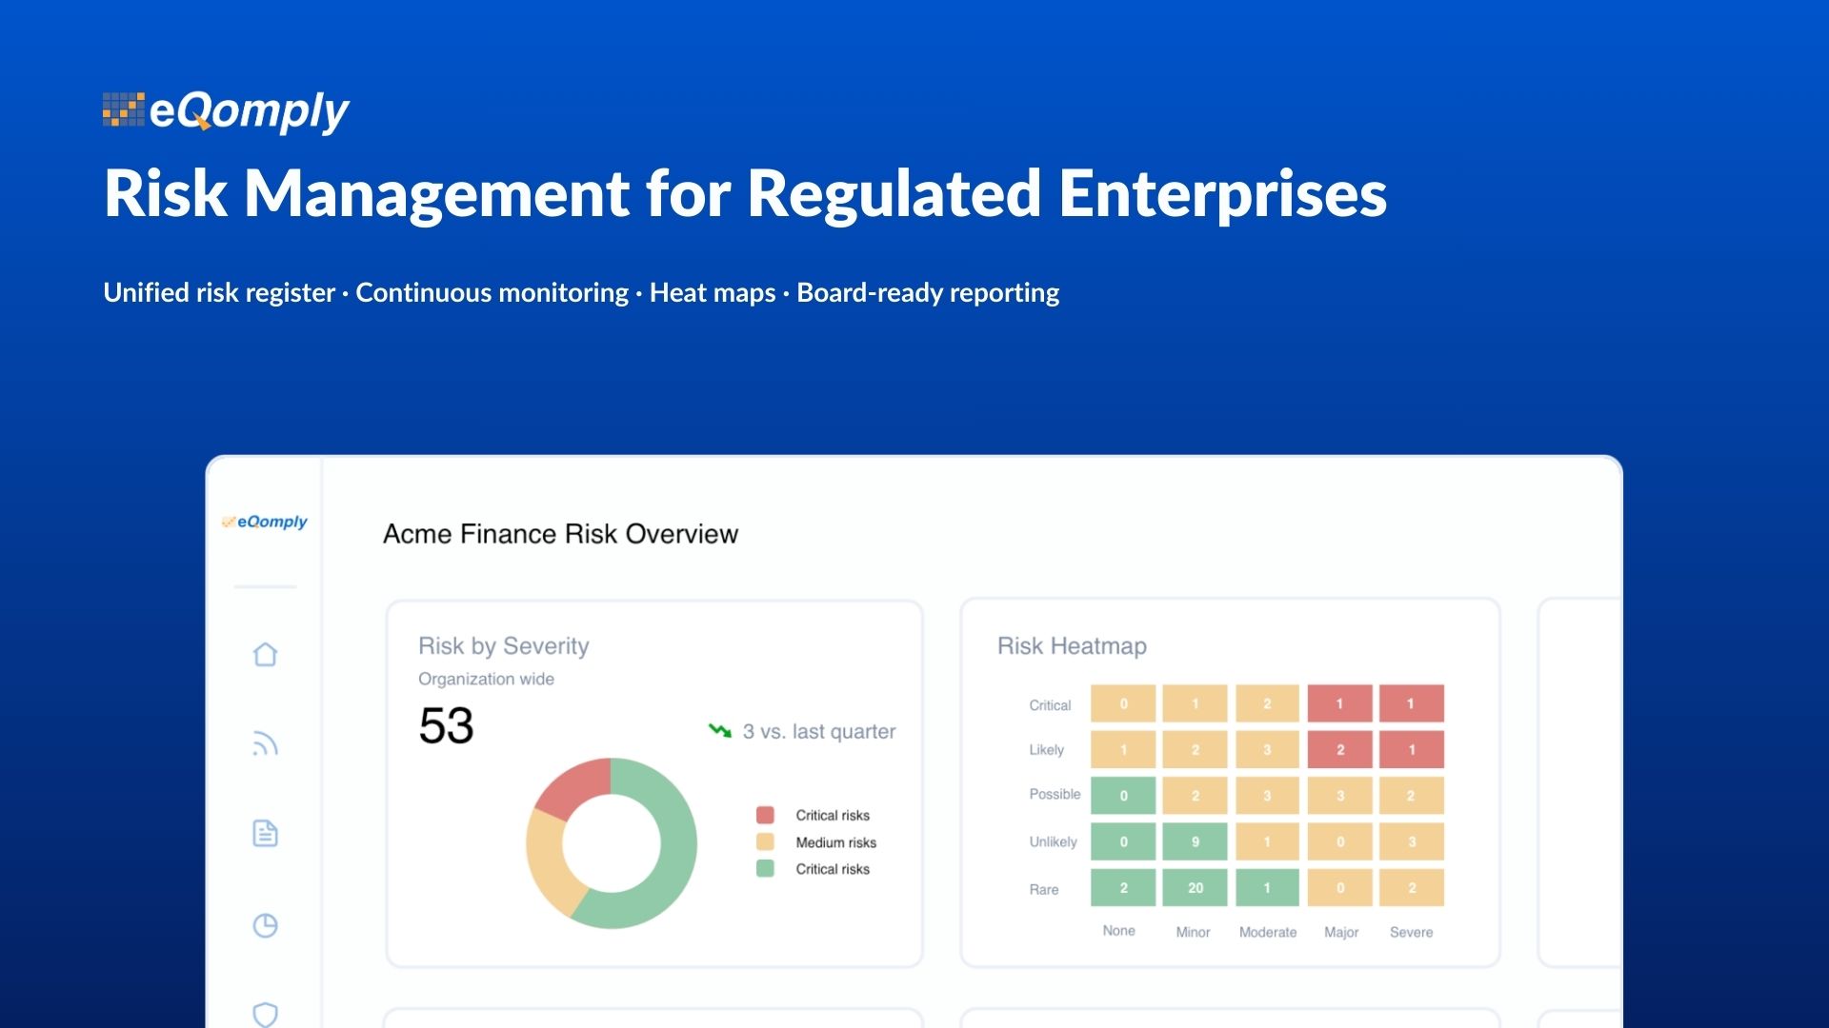Screen dimensions: 1829x1028
Task: Click the Critical row None column cell
Action: click(1123, 703)
